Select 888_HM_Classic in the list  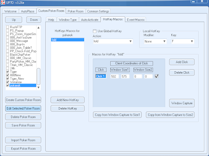pyautogui.click(x=20, y=58)
